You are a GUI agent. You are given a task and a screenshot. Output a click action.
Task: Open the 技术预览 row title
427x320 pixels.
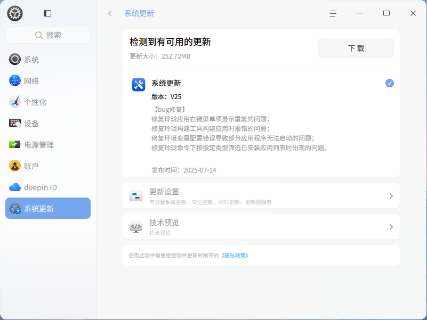(x=164, y=223)
